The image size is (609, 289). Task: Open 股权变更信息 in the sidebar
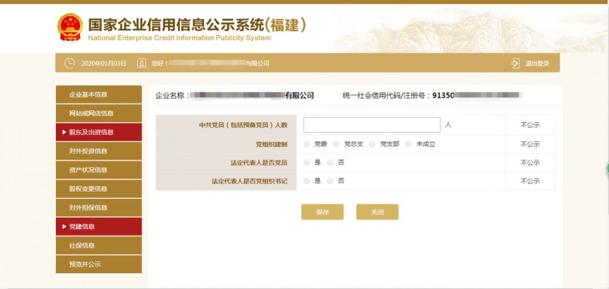click(99, 189)
